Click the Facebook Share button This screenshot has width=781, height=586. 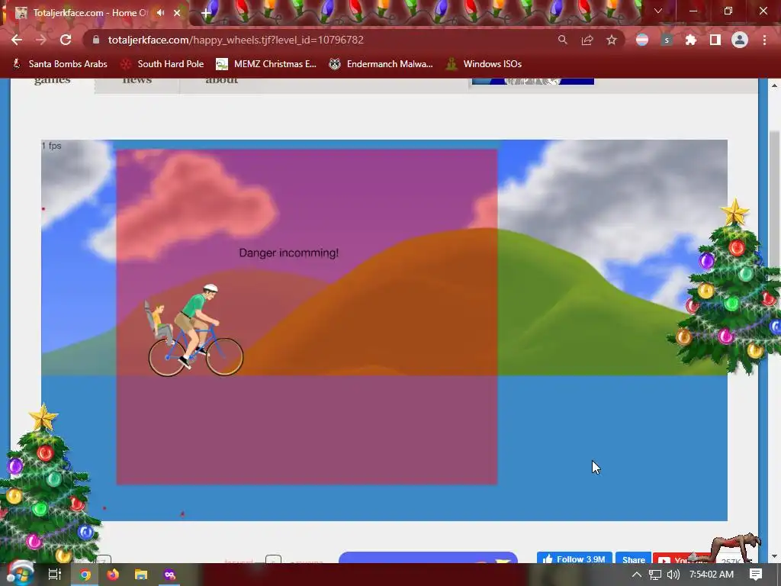633,558
